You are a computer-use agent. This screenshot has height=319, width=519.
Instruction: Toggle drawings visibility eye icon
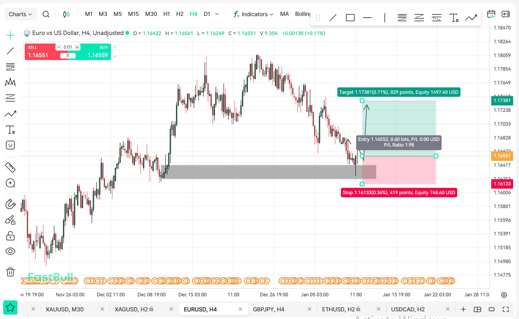coord(10,251)
